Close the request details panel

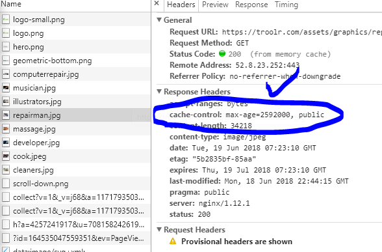tap(157, 3)
